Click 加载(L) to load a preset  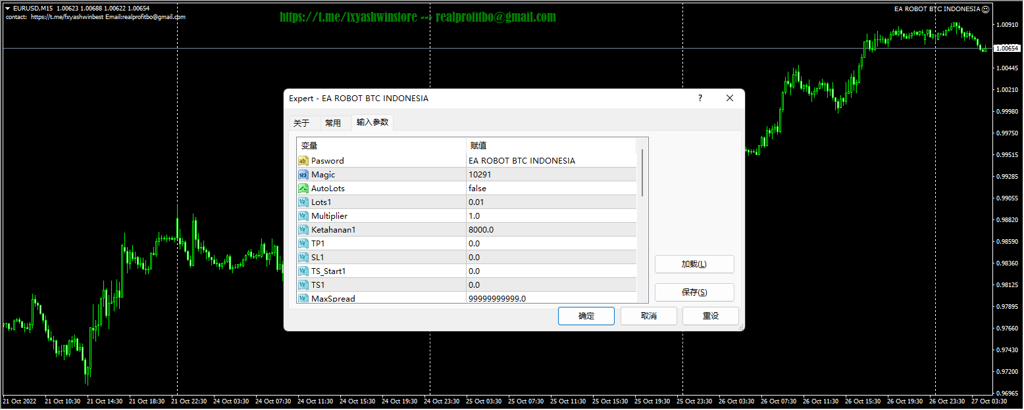[x=694, y=264]
